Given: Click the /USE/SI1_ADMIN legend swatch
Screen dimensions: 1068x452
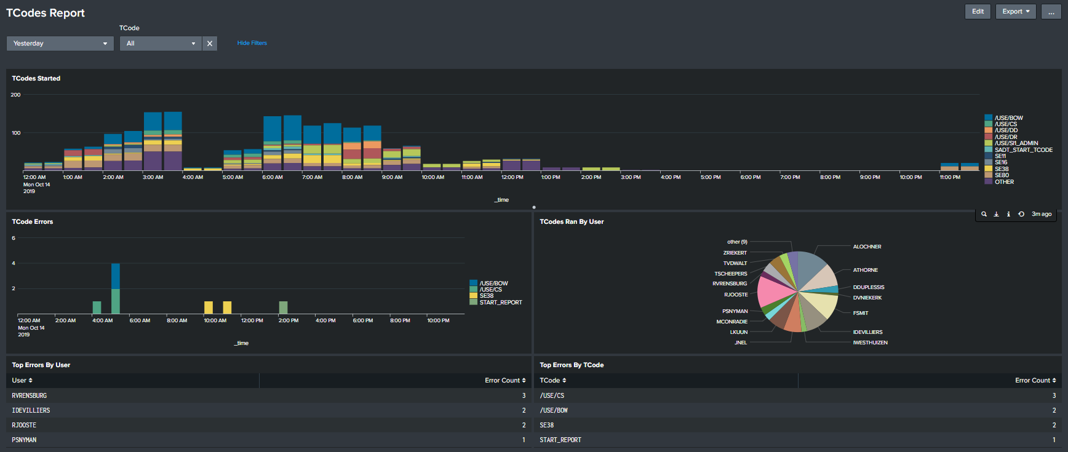Looking at the screenshot, I should tap(989, 143).
